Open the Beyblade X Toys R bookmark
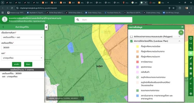 coord(35,13)
